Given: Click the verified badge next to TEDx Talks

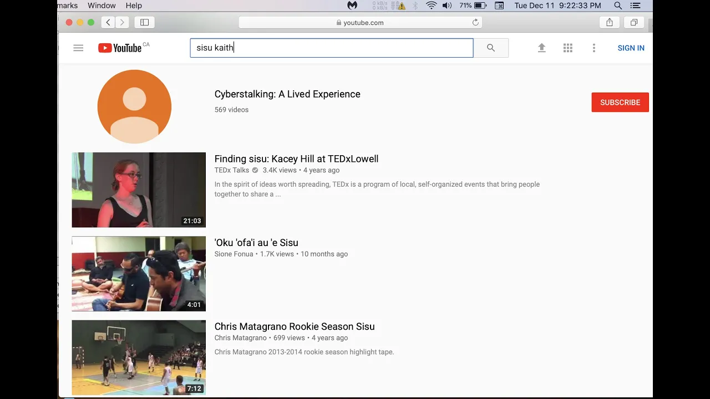Looking at the screenshot, I should [255, 170].
